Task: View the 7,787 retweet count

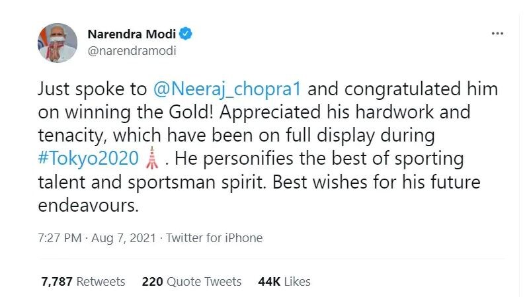Action: [x=57, y=282]
